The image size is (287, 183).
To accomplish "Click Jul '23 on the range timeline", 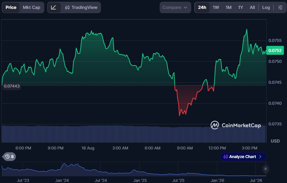I will tap(23, 180).
